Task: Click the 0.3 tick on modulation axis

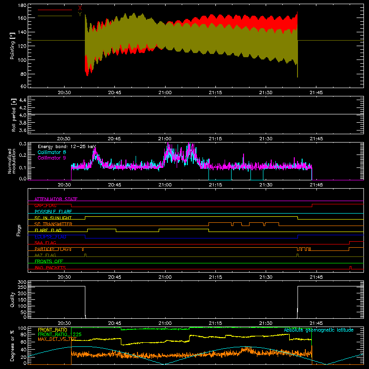Action: pos(23,143)
